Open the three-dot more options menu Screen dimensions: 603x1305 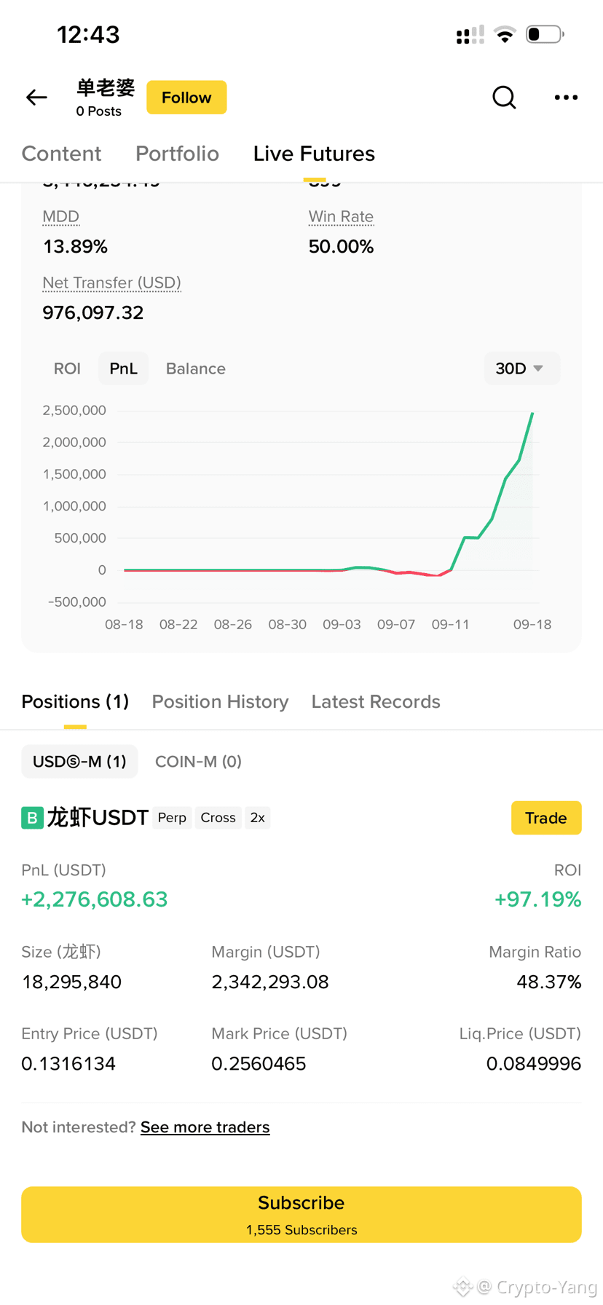(x=566, y=97)
